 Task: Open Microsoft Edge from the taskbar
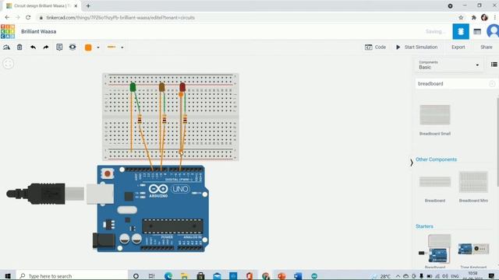[x=168, y=276]
